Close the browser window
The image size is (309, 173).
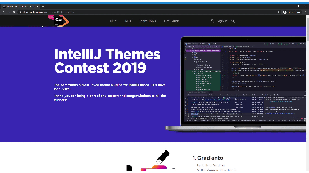(x=305, y=6)
